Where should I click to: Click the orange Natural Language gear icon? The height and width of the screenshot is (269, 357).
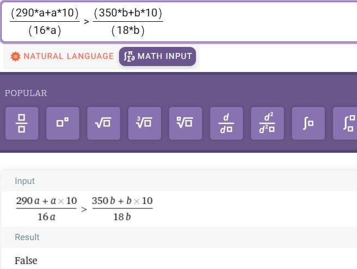pyautogui.click(x=15, y=56)
